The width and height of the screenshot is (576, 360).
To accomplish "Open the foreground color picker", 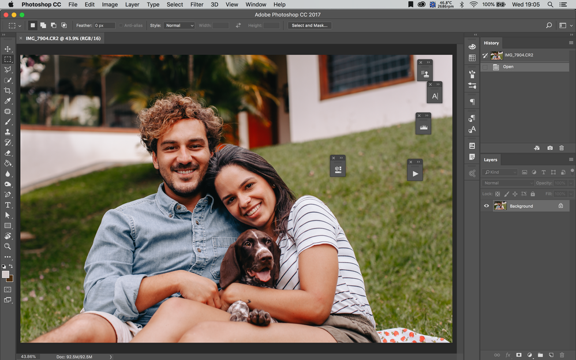I will pyautogui.click(x=5, y=275).
